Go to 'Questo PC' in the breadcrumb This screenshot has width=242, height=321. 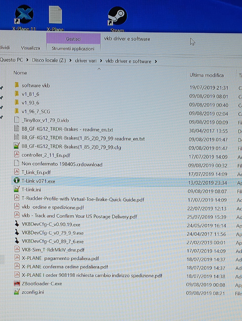(11, 60)
